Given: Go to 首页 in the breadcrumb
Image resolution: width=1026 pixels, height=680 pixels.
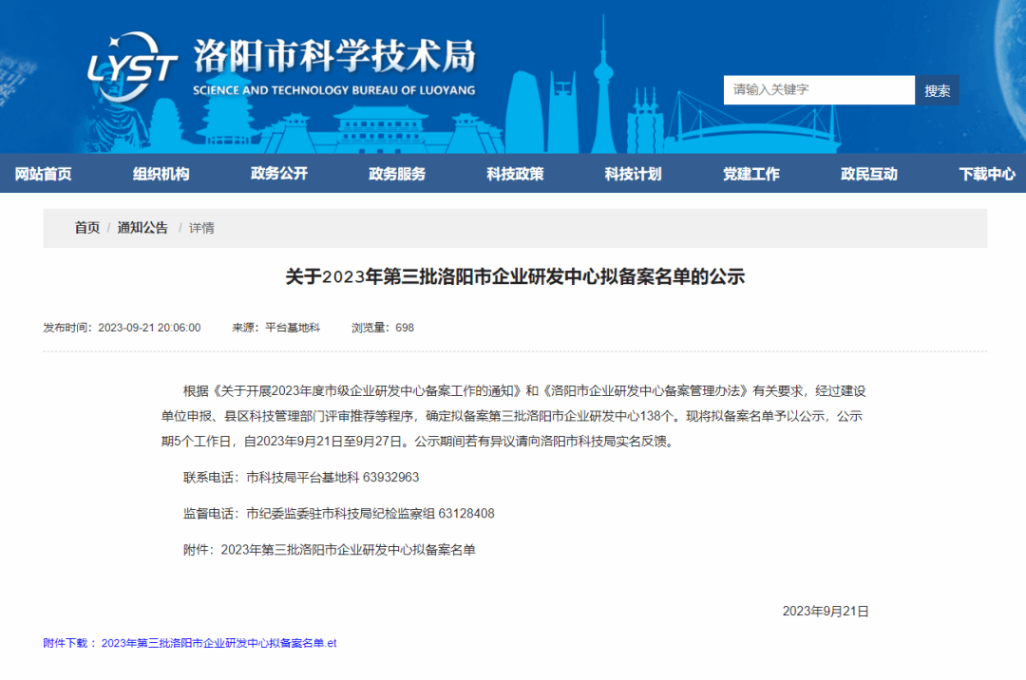Looking at the screenshot, I should click(87, 228).
